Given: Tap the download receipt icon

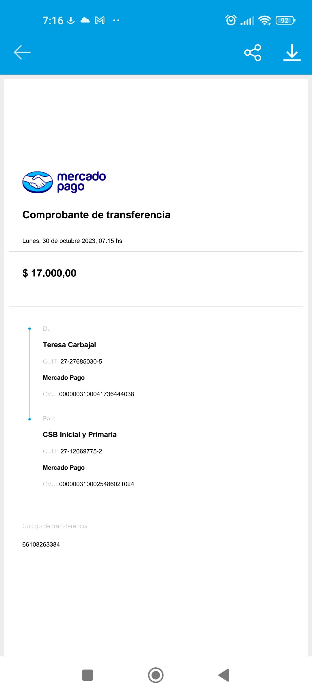Looking at the screenshot, I should [292, 53].
